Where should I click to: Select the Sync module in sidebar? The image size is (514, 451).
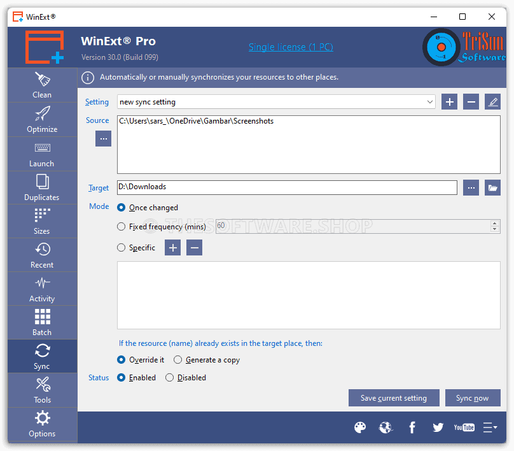pyautogui.click(x=42, y=357)
